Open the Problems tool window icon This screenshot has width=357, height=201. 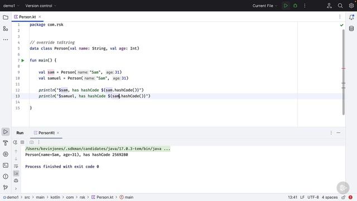[x=6, y=176]
